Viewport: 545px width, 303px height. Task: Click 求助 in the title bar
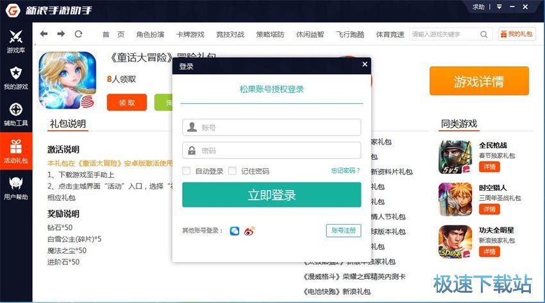coord(478,6)
